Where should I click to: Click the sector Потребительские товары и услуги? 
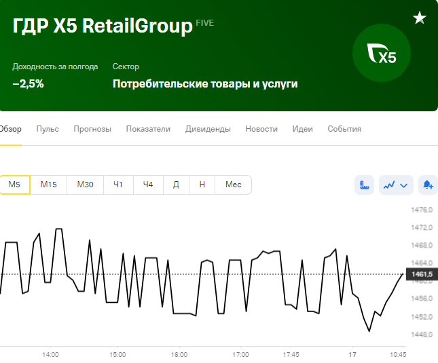coord(205,83)
